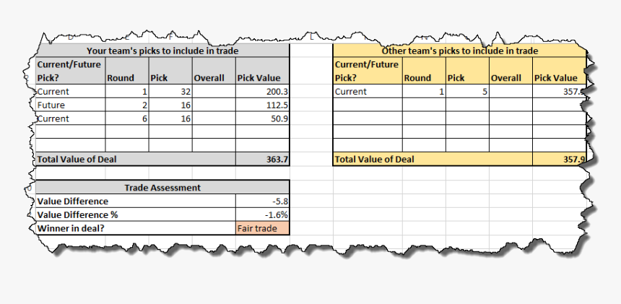The height and width of the screenshot is (304, 621).
Task: Select the 200.3 pick value cell
Action: click(x=262, y=92)
